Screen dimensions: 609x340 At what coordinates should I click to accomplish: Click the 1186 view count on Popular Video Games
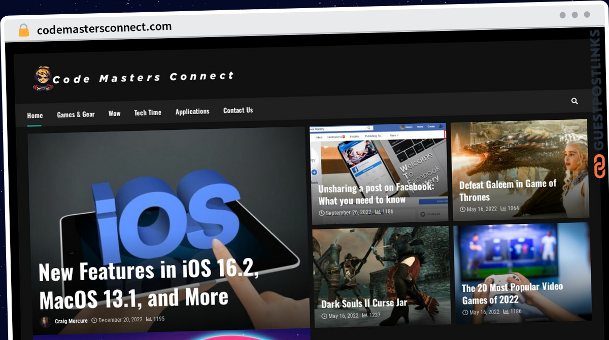(x=516, y=311)
